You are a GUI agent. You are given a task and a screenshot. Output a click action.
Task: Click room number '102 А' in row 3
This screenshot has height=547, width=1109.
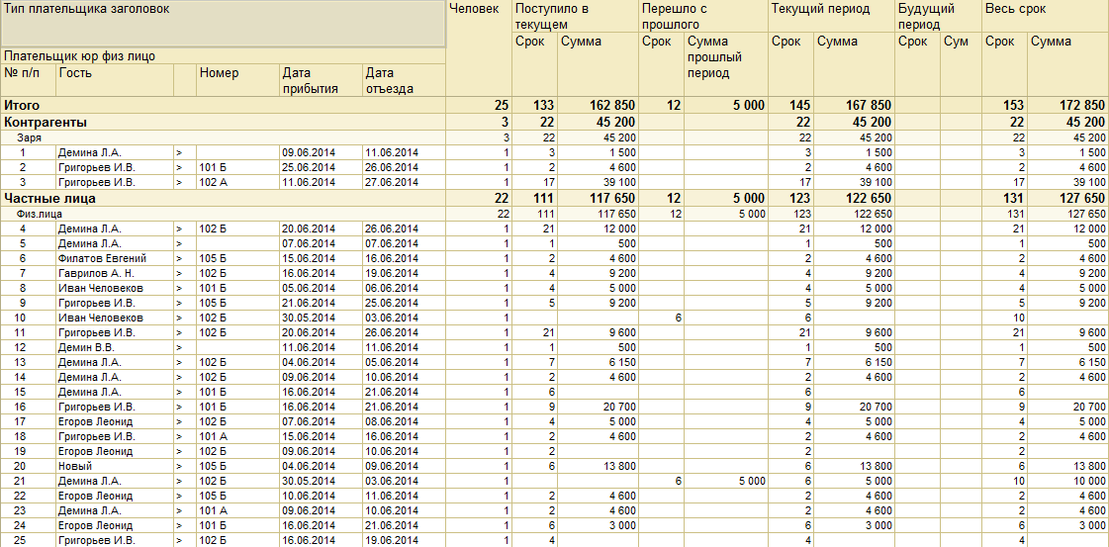click(x=236, y=182)
